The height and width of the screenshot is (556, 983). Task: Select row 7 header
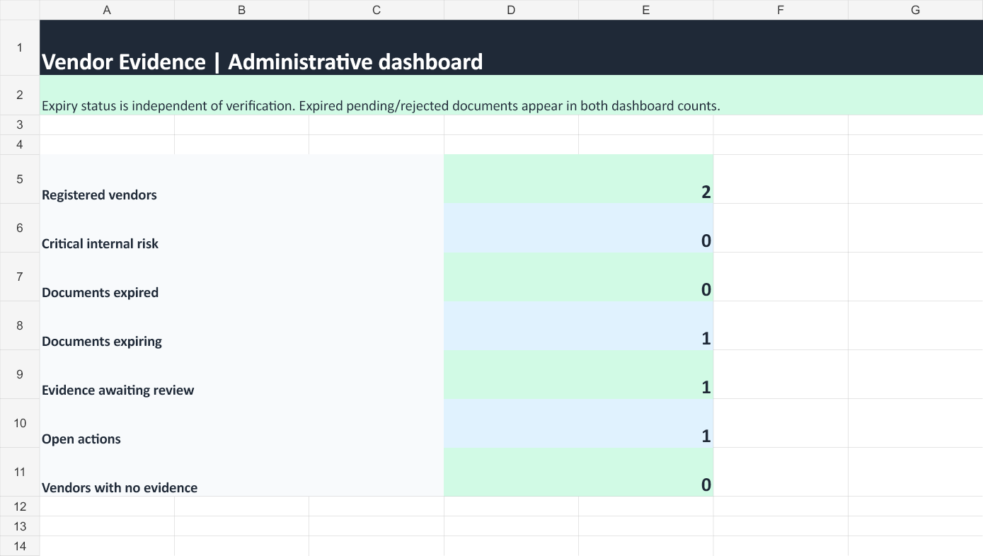click(x=20, y=277)
